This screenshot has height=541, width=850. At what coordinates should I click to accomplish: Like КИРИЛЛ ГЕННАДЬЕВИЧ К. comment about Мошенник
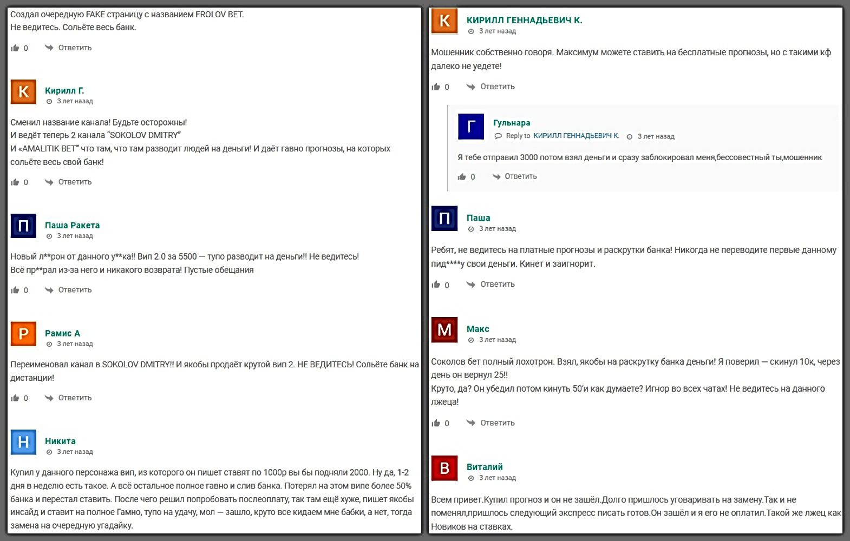pyautogui.click(x=436, y=87)
